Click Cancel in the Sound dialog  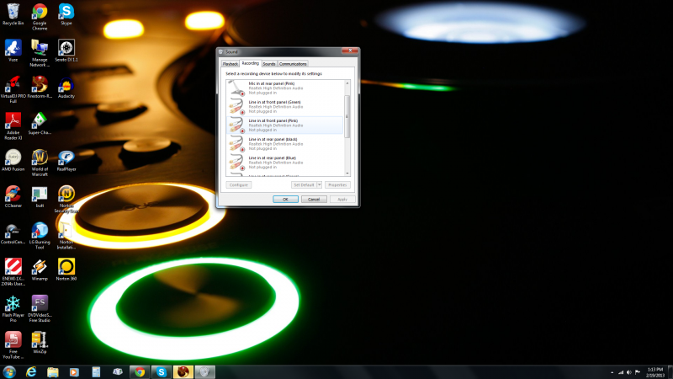[x=312, y=200]
